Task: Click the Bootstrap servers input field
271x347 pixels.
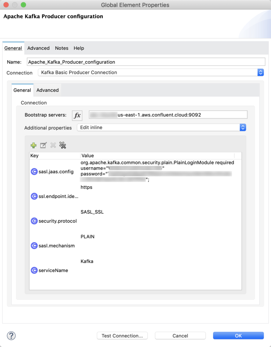Action: tap(168, 115)
